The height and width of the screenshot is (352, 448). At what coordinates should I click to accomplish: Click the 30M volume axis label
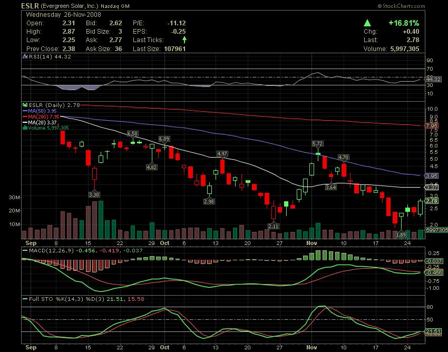click(x=14, y=198)
